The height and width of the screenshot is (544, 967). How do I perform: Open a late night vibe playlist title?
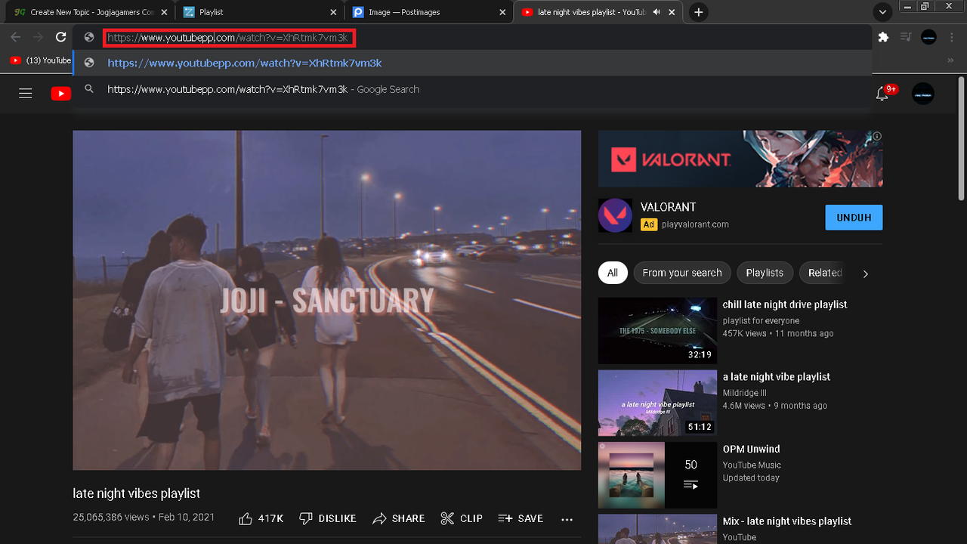776,377
